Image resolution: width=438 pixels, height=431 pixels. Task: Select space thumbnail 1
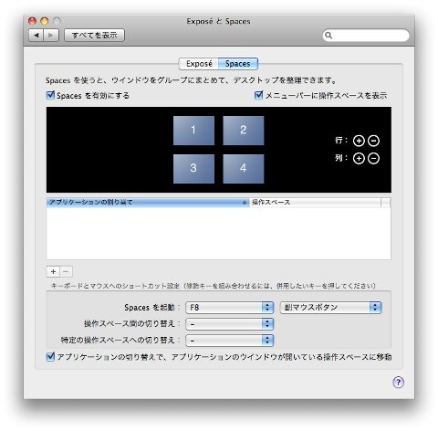[x=193, y=131]
